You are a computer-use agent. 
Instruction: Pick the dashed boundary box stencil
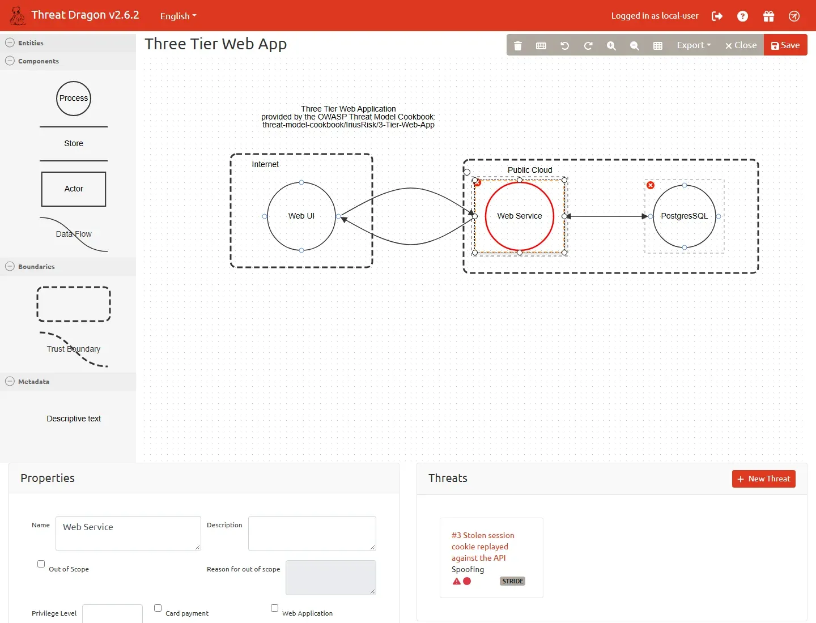(x=74, y=304)
